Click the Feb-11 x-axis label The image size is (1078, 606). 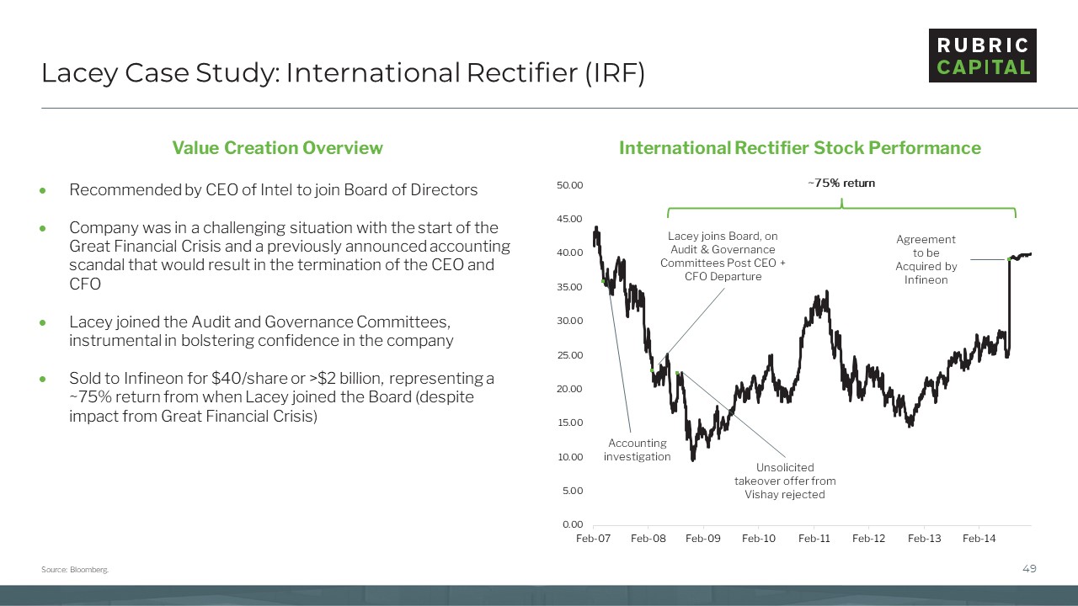click(x=814, y=539)
